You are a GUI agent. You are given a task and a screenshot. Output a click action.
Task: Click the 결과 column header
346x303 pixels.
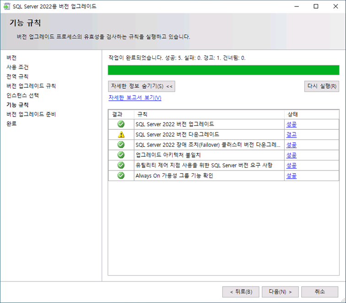(x=121, y=114)
